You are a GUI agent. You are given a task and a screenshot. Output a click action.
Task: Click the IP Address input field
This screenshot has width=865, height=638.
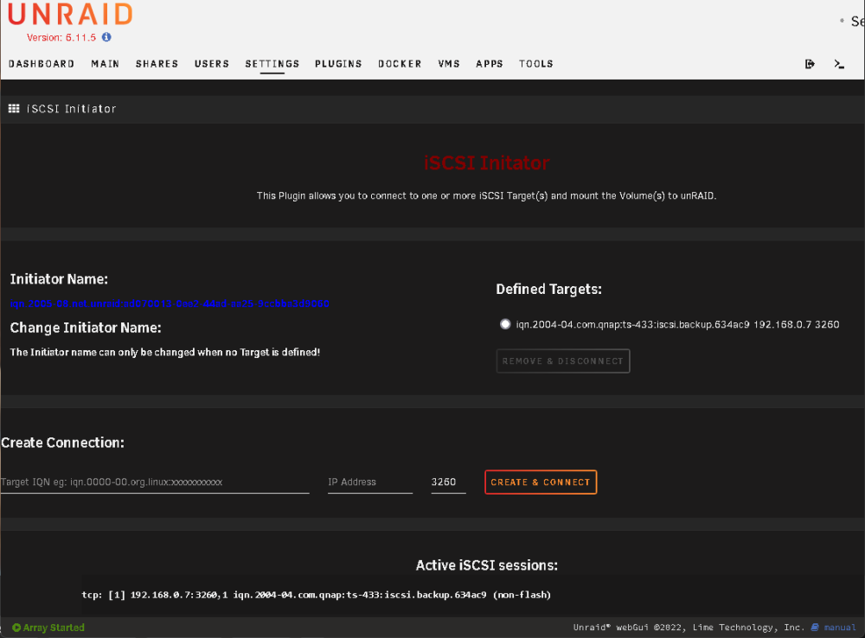click(x=370, y=482)
